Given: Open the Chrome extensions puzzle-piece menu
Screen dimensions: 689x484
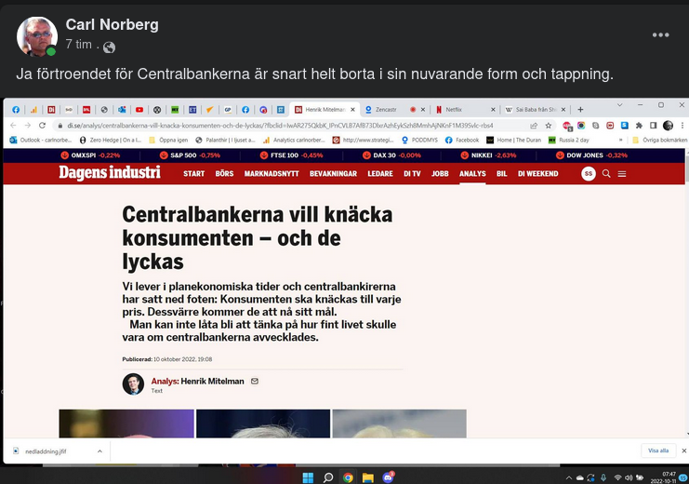Looking at the screenshot, I should (639, 126).
